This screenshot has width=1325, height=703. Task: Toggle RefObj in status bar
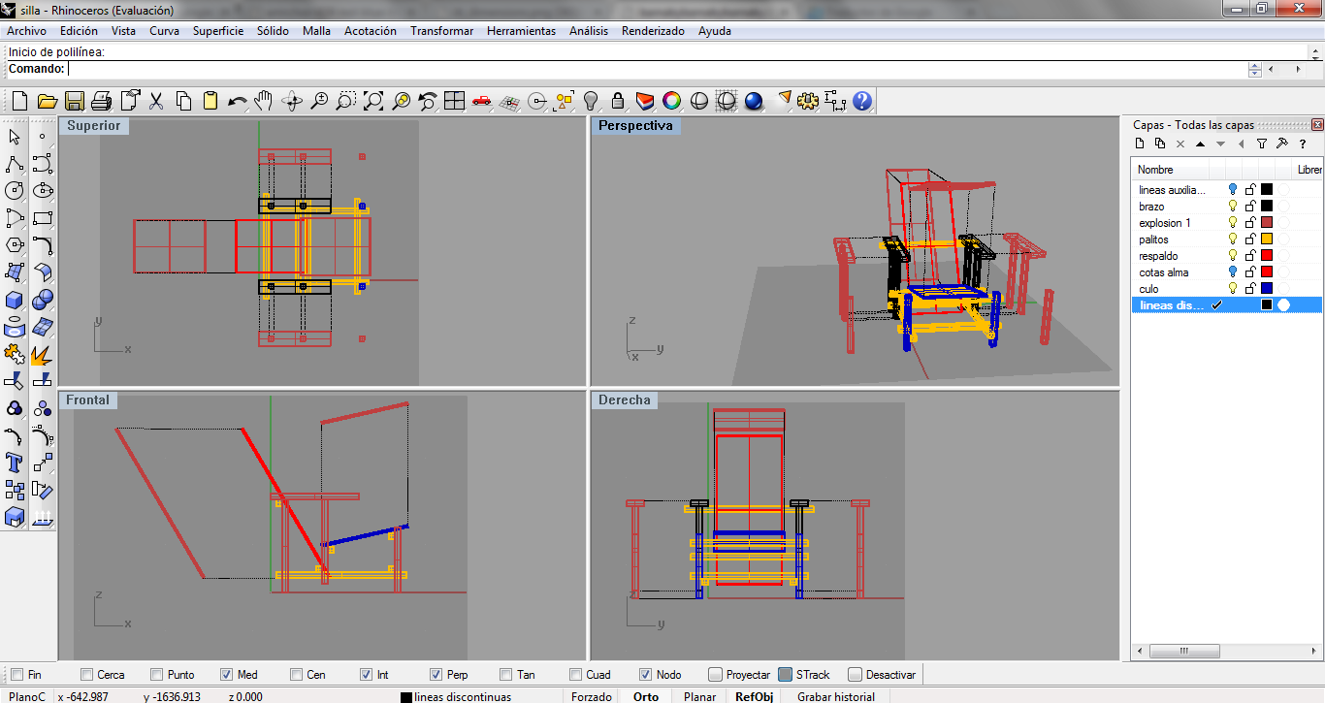754,696
